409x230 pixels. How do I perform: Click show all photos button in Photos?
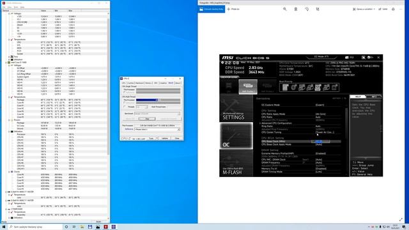click(x=212, y=9)
